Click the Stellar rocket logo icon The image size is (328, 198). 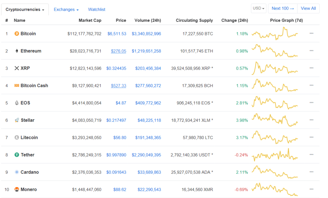pos(17,120)
